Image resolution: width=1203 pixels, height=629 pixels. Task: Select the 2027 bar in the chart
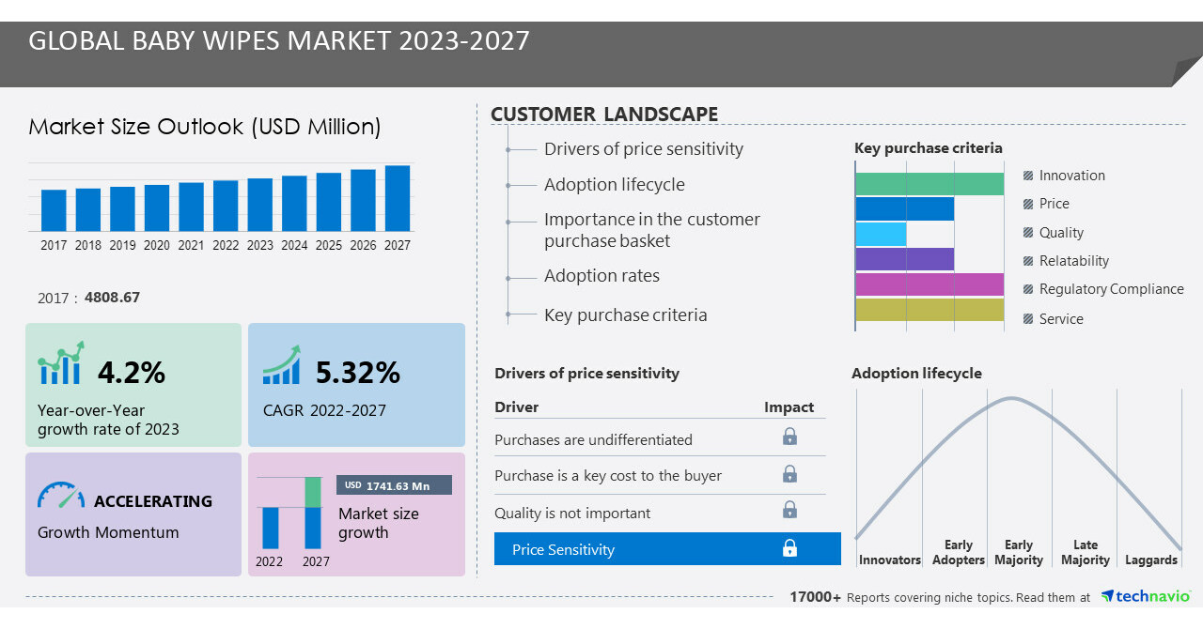pyautogui.click(x=397, y=197)
